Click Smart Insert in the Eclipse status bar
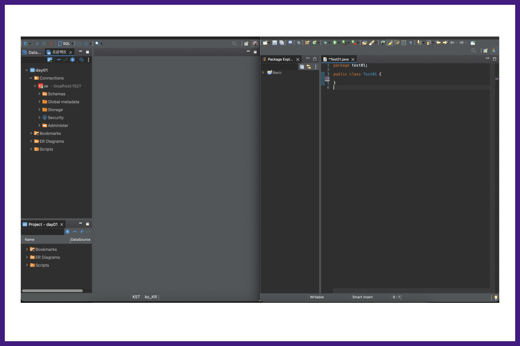520x346 pixels. point(362,297)
